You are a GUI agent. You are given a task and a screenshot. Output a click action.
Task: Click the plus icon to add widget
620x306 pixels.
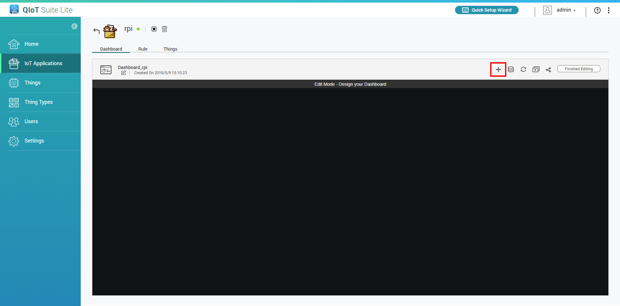click(498, 70)
